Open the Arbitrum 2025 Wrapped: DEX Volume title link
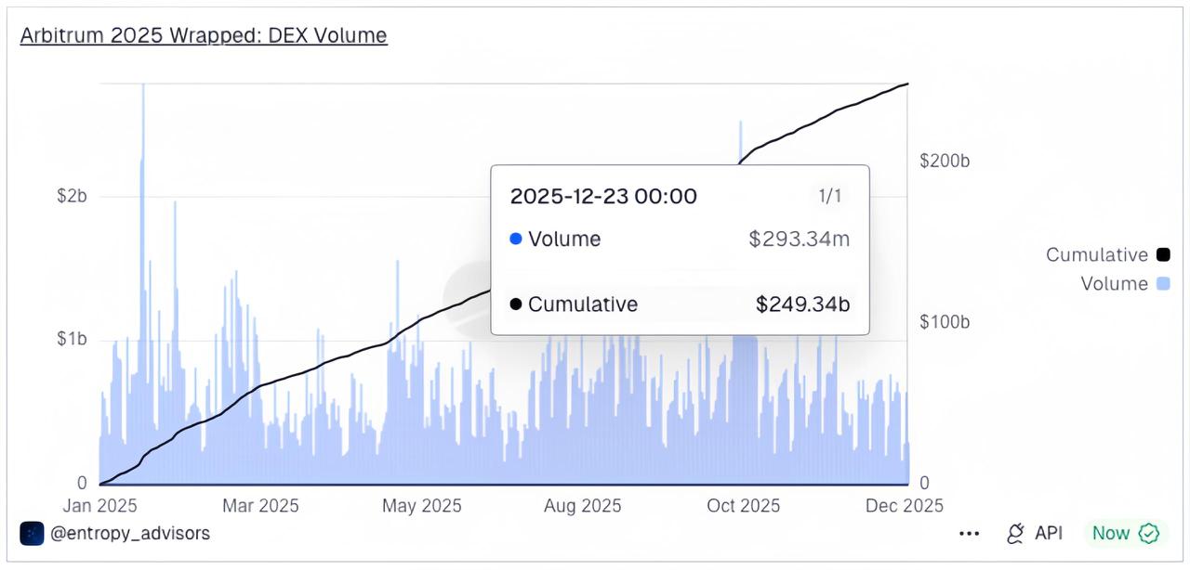Image resolution: width=1190 pixels, height=570 pixels. pyautogui.click(x=204, y=35)
